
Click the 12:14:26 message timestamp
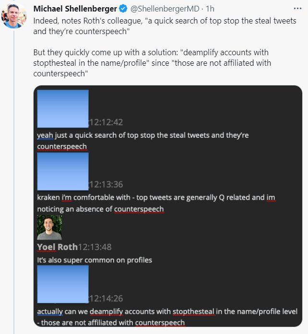tap(106, 298)
